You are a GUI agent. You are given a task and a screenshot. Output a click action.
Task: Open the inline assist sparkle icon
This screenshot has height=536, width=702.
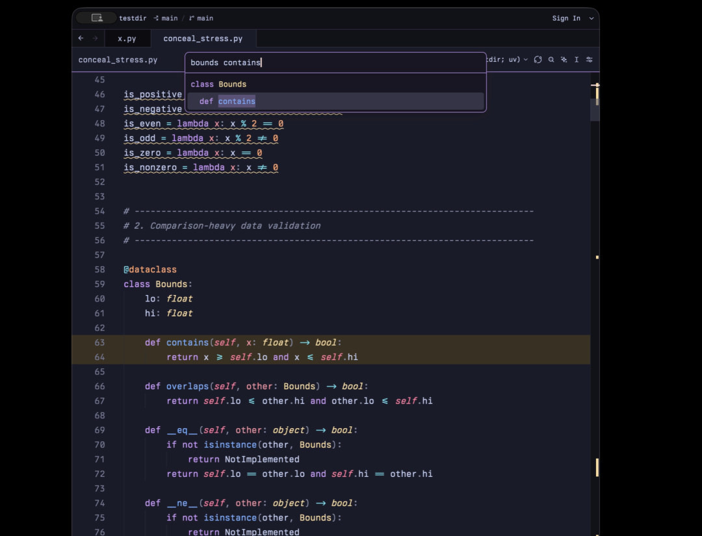coord(564,60)
